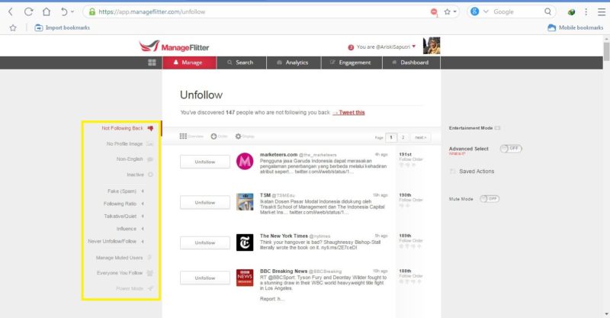Open Mobile bookmarks

click(x=576, y=27)
